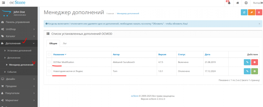263x107 pixels.
Task: Click the Дизайн monitor icon
Action: pos(3,79)
